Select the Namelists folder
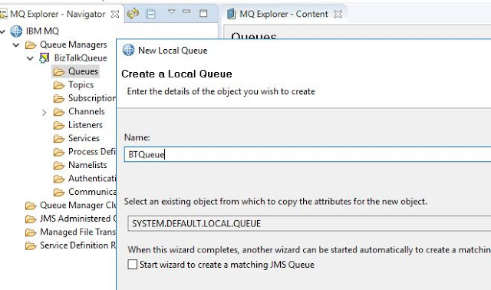The height and width of the screenshot is (290, 491). point(87,165)
